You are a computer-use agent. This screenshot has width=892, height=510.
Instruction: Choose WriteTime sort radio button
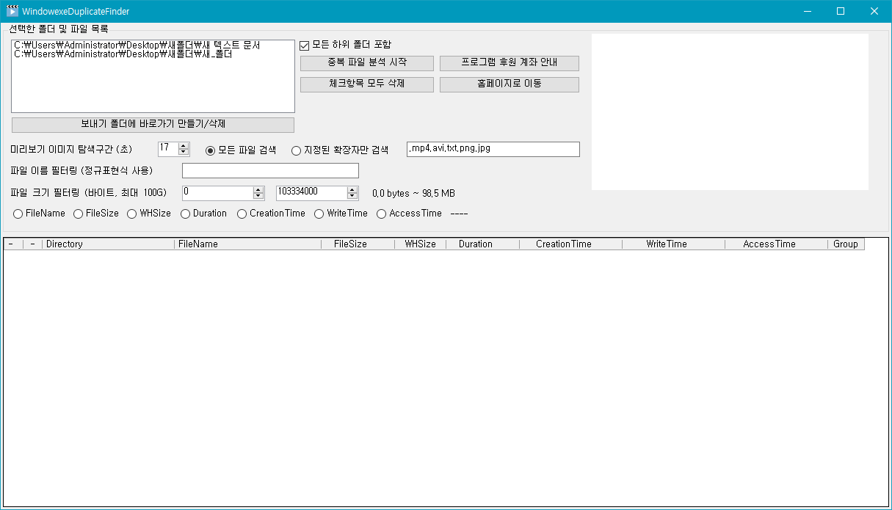[341, 214]
